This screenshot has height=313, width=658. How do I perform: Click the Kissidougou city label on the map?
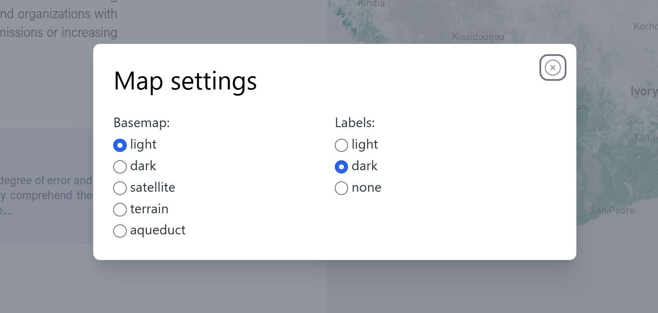(x=478, y=37)
